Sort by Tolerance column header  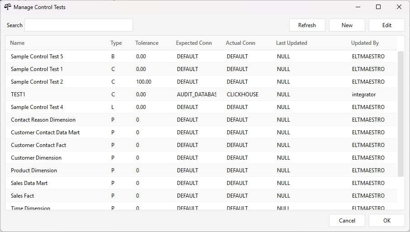(x=147, y=43)
